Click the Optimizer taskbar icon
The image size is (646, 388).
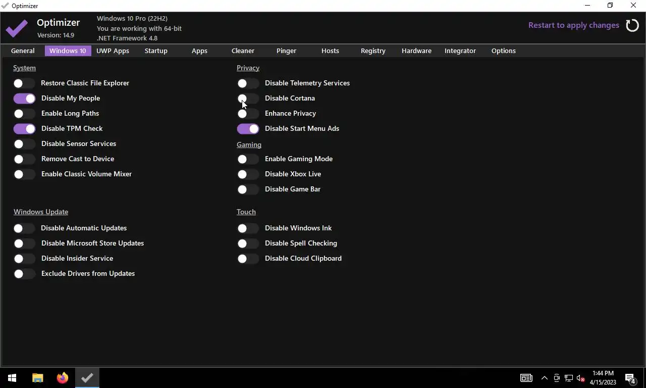click(87, 378)
